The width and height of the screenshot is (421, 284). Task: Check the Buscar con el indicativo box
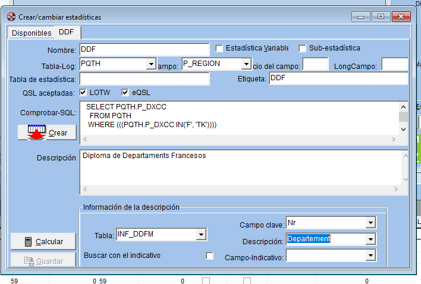point(209,255)
